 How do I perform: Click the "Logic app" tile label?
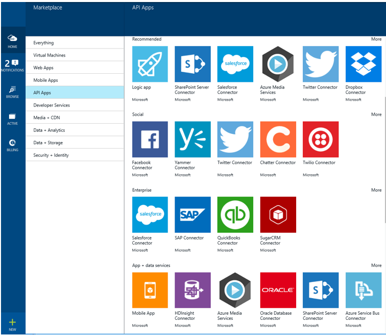pos(141,87)
